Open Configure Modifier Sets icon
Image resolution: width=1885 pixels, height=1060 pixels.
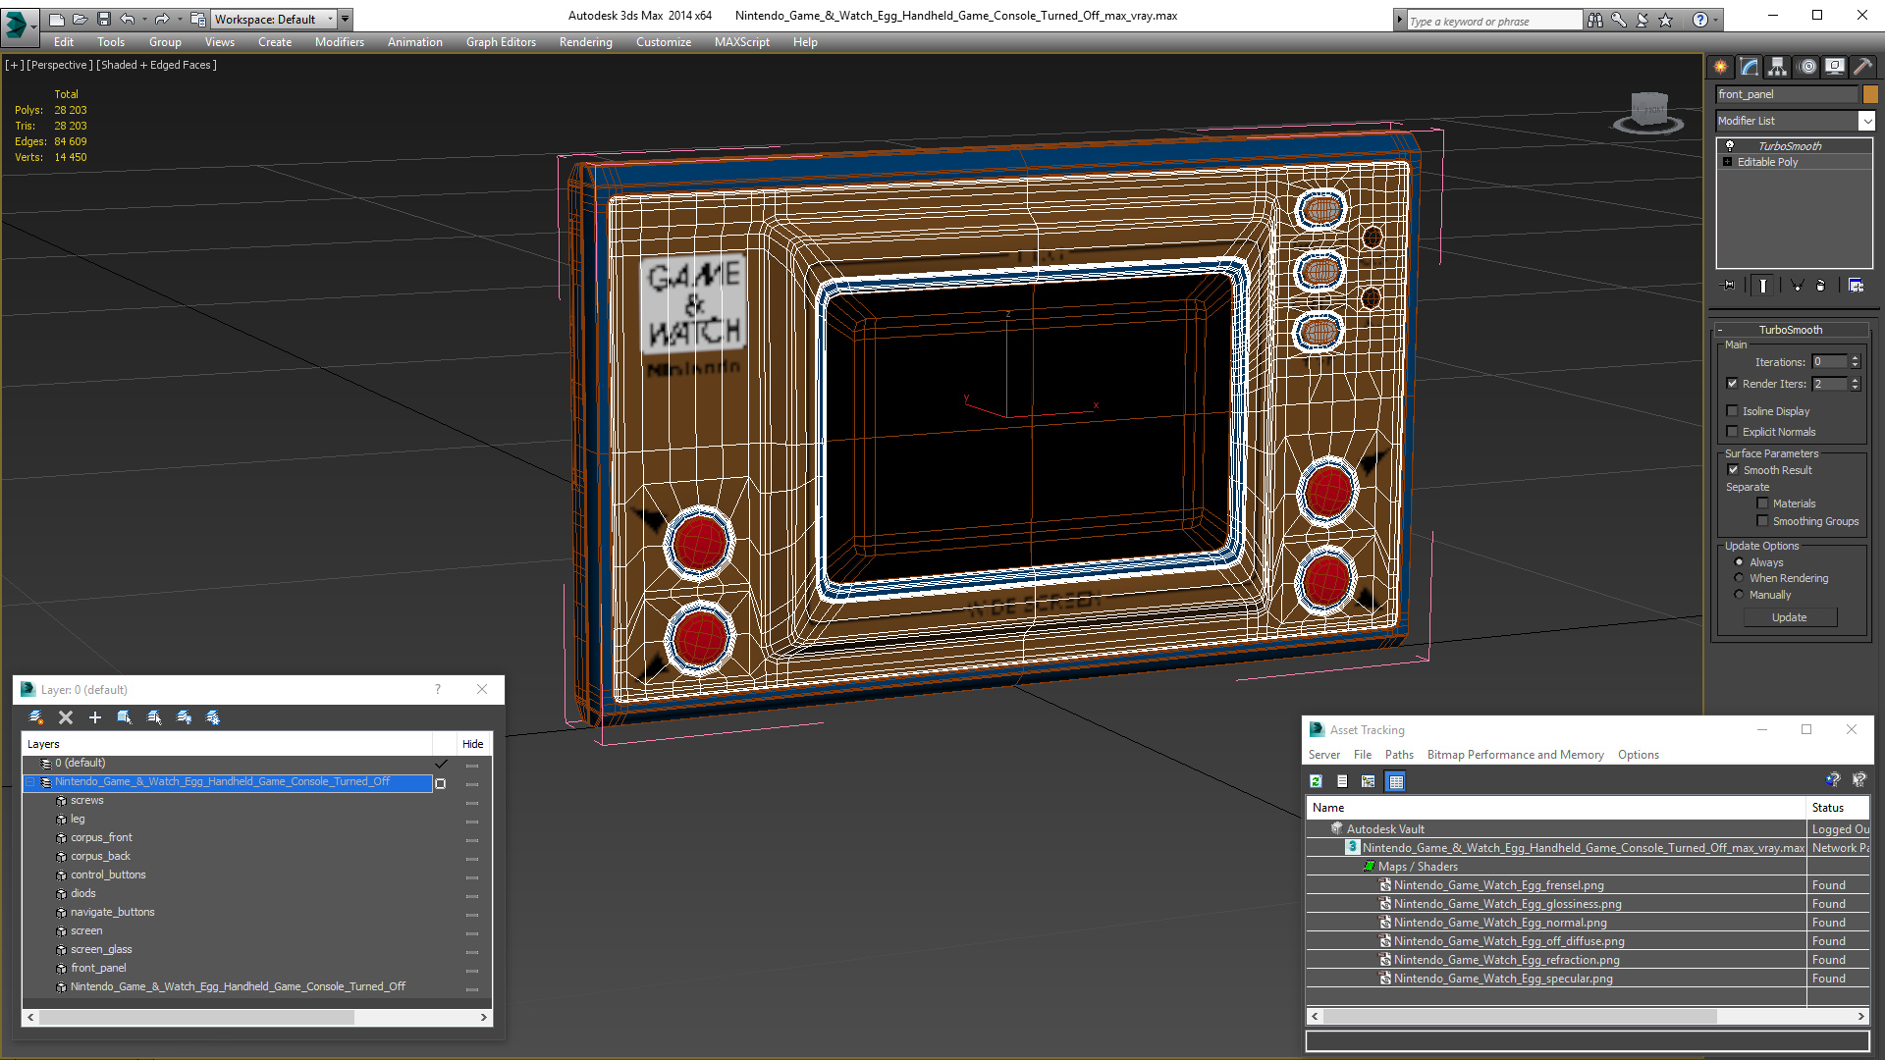point(1856,286)
